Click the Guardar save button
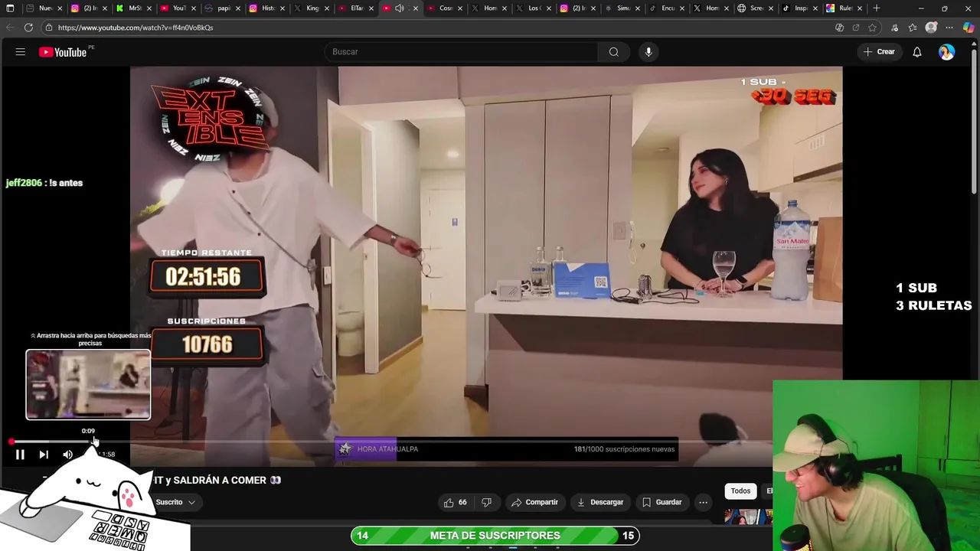980x551 pixels. coord(661,502)
